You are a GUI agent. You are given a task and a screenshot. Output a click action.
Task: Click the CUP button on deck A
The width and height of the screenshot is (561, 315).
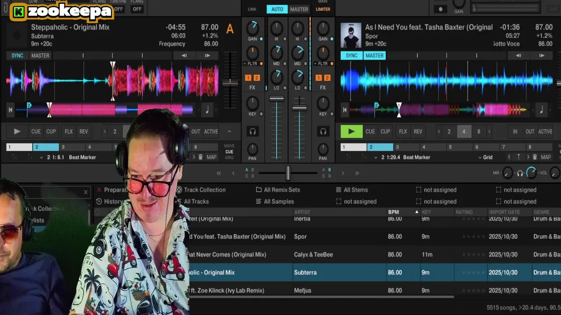click(x=51, y=131)
